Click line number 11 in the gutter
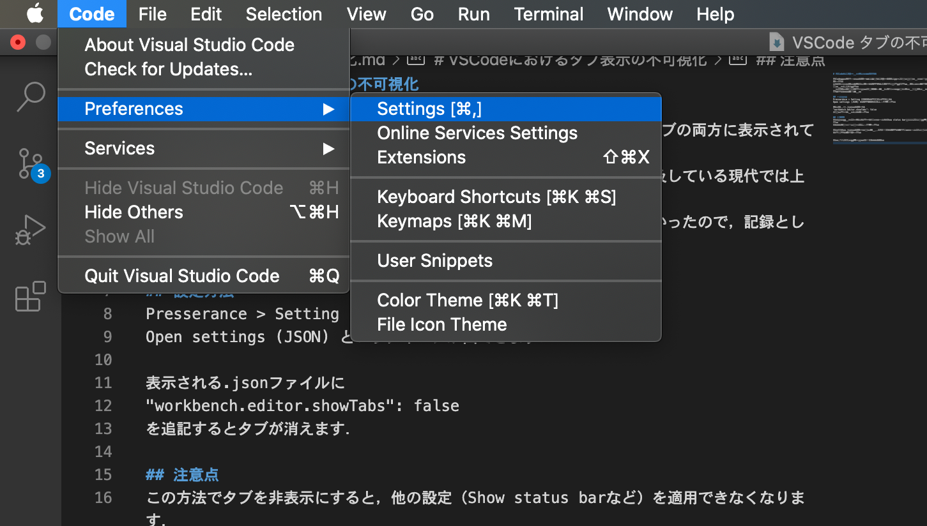Image resolution: width=927 pixels, height=526 pixels. pyautogui.click(x=103, y=383)
